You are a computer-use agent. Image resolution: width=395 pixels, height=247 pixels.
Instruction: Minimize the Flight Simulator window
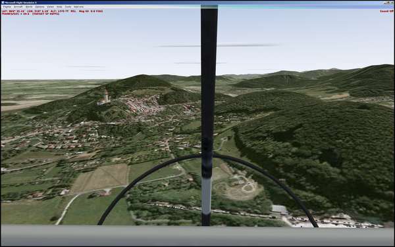[386, 3]
